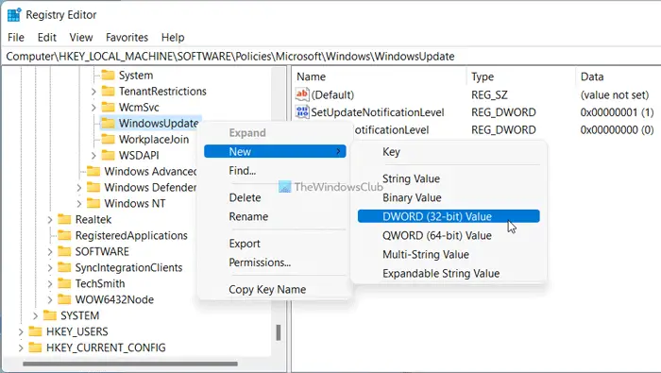Click the Registry Editor app icon

pyautogui.click(x=14, y=15)
